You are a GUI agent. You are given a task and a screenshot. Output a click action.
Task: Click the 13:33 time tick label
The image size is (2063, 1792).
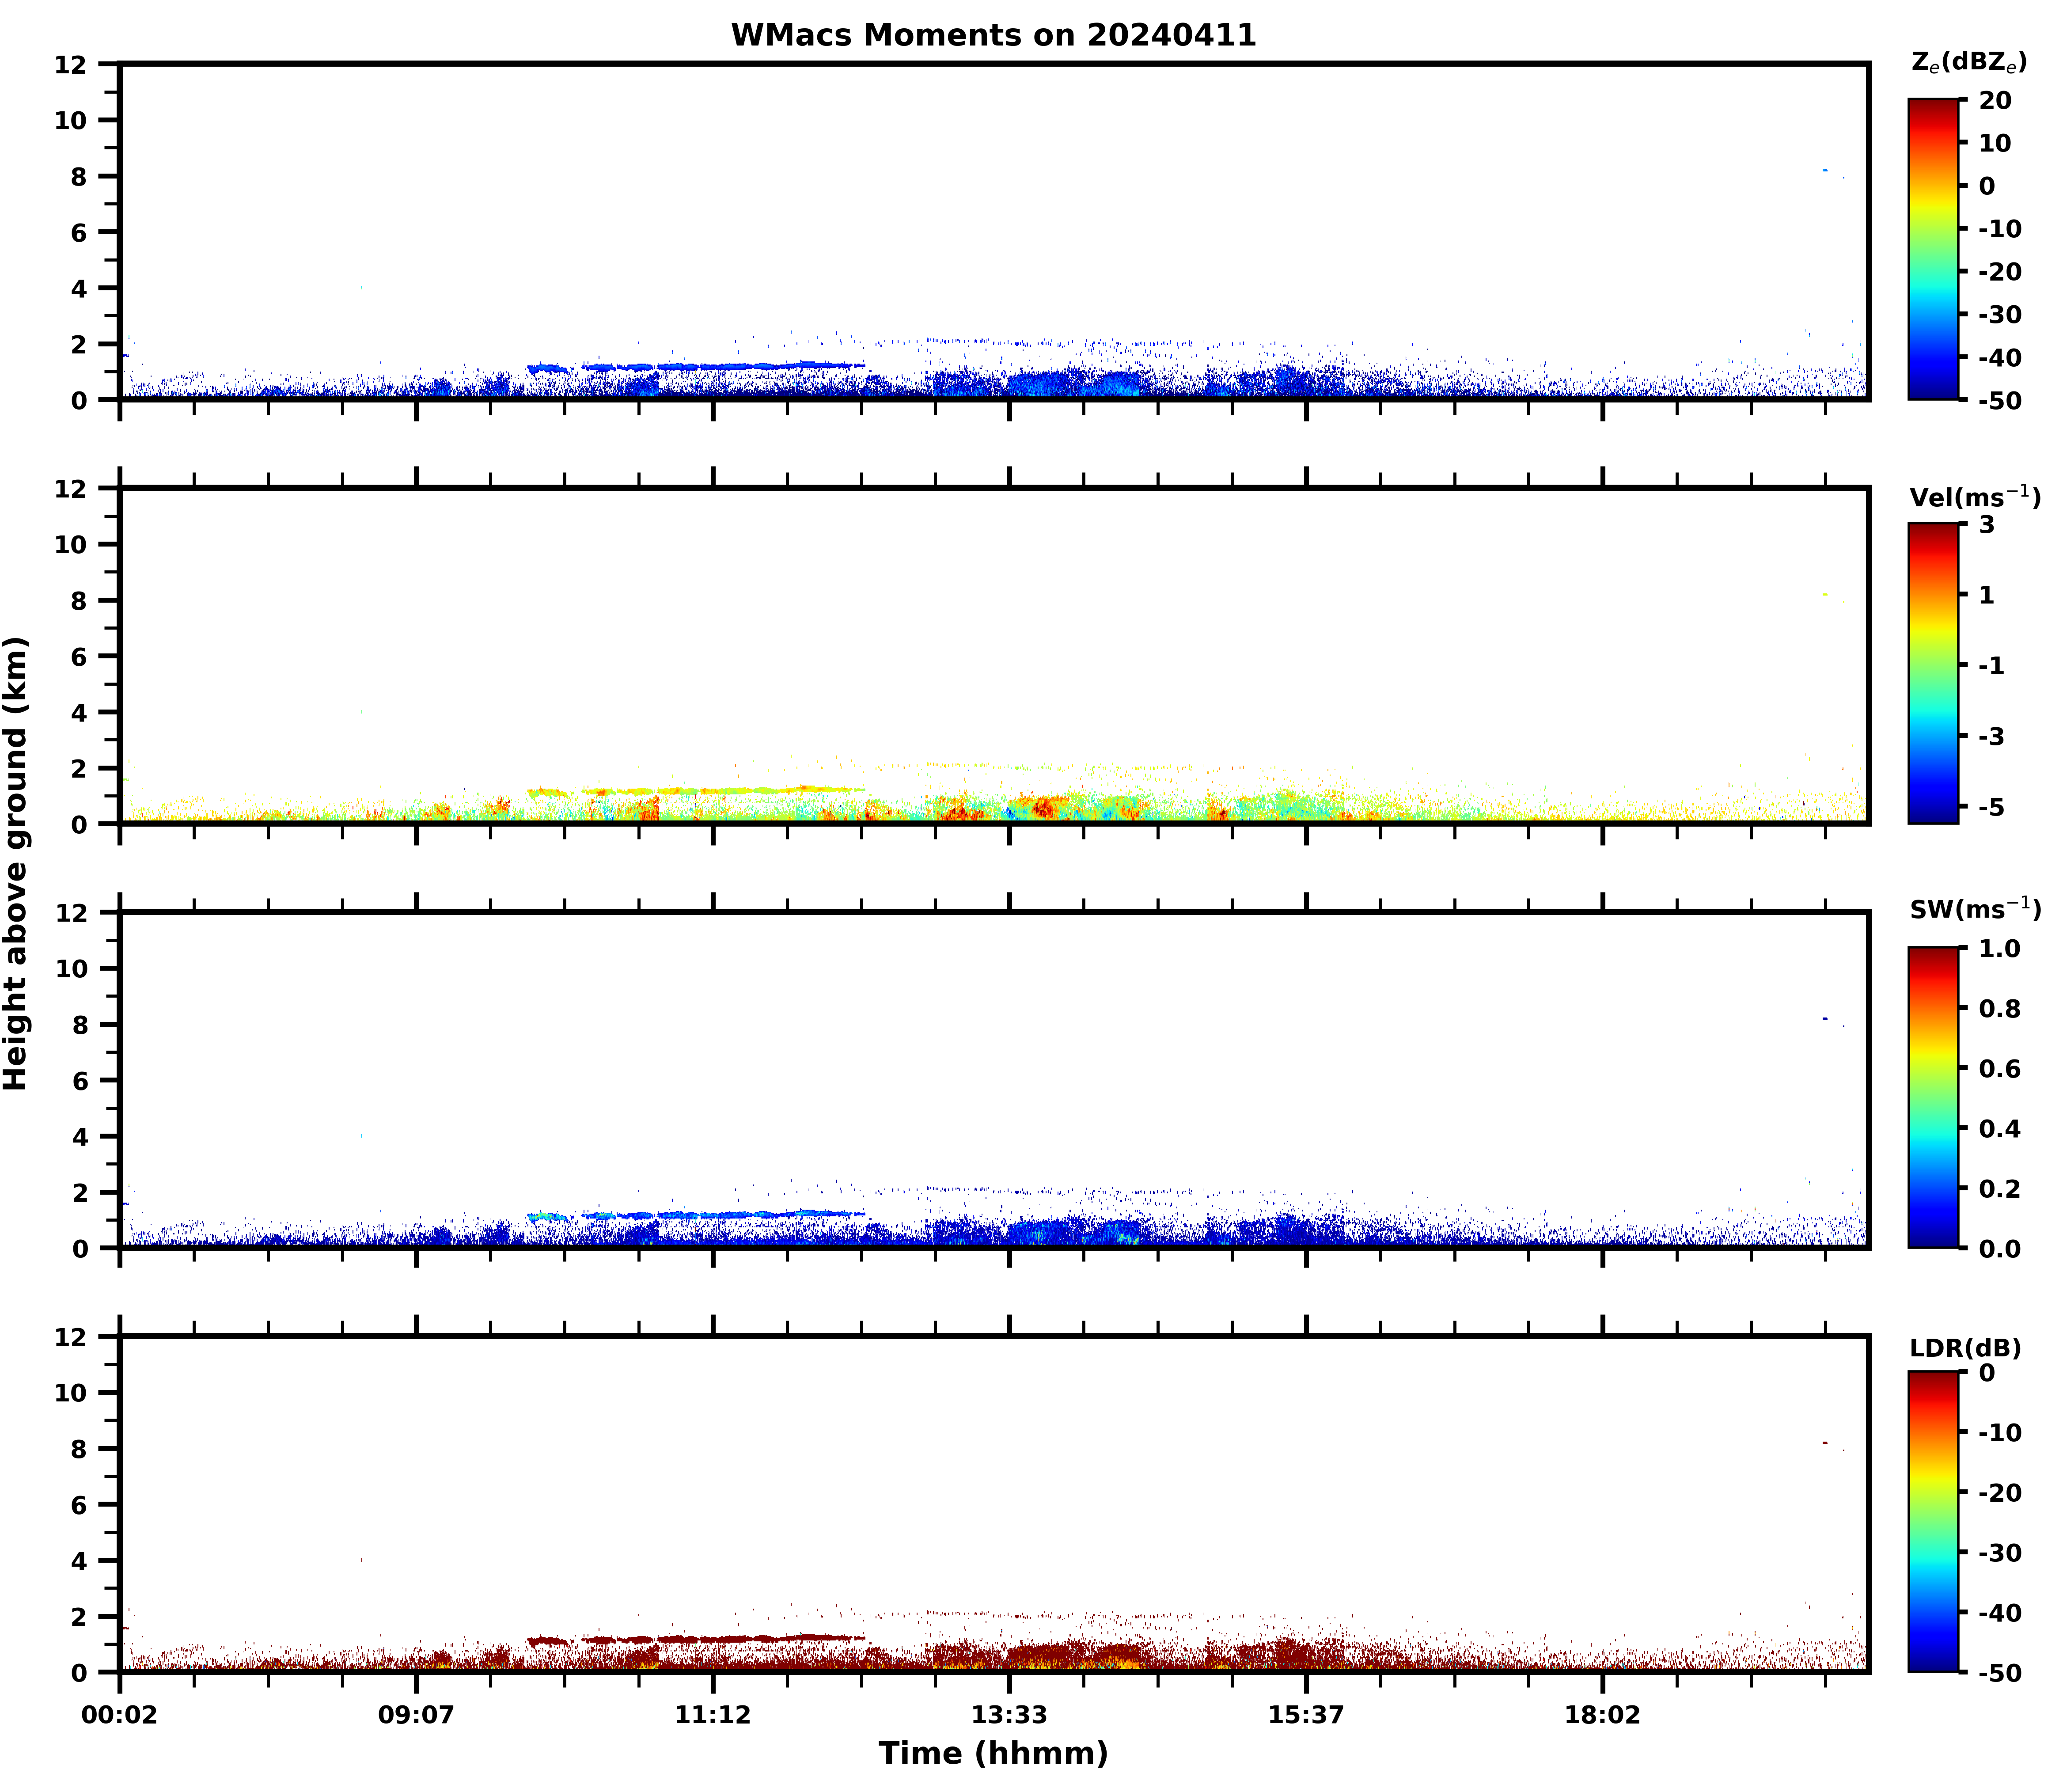pos(1009,1716)
